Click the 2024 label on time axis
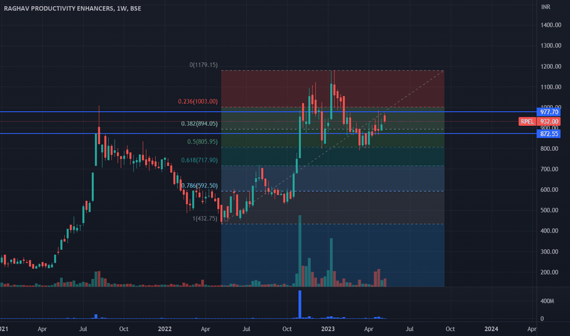This screenshot has width=570, height=336. tap(491, 329)
